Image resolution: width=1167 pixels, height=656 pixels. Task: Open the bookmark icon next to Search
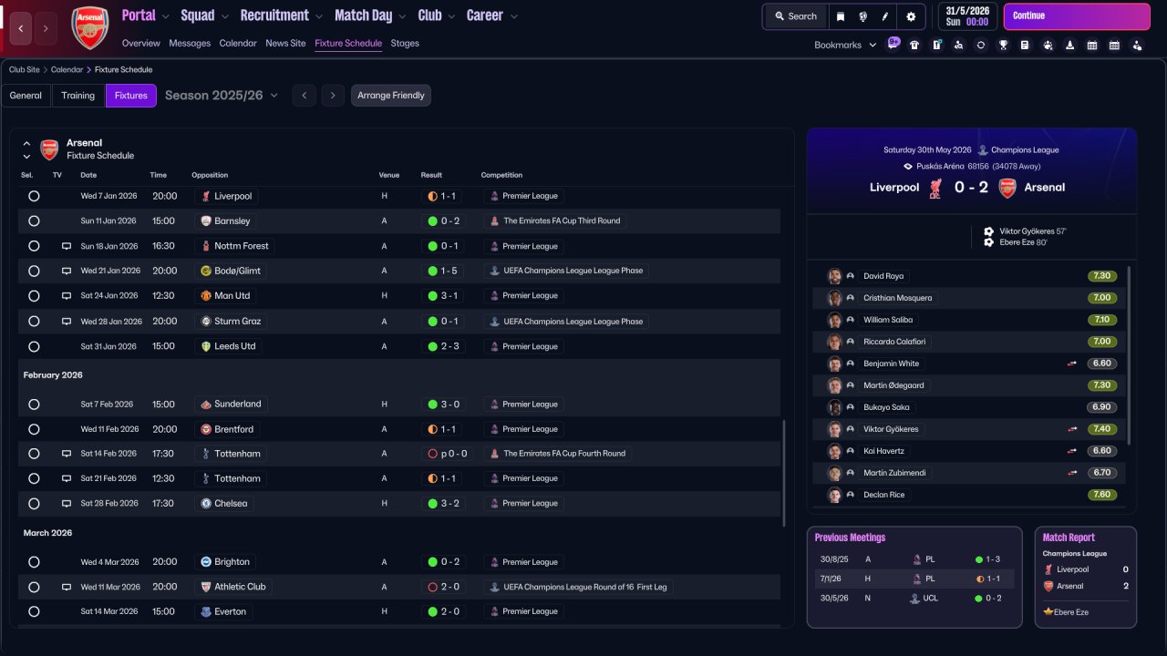[x=841, y=16]
